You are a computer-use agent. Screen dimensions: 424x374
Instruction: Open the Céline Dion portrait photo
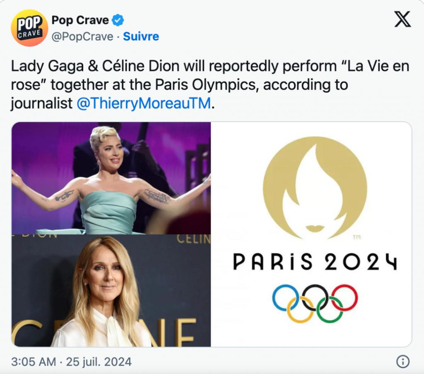[111, 290]
